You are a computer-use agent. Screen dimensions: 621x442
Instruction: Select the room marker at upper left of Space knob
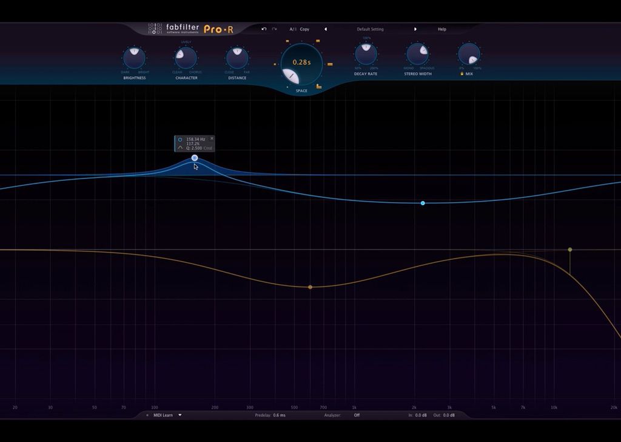[x=287, y=41]
